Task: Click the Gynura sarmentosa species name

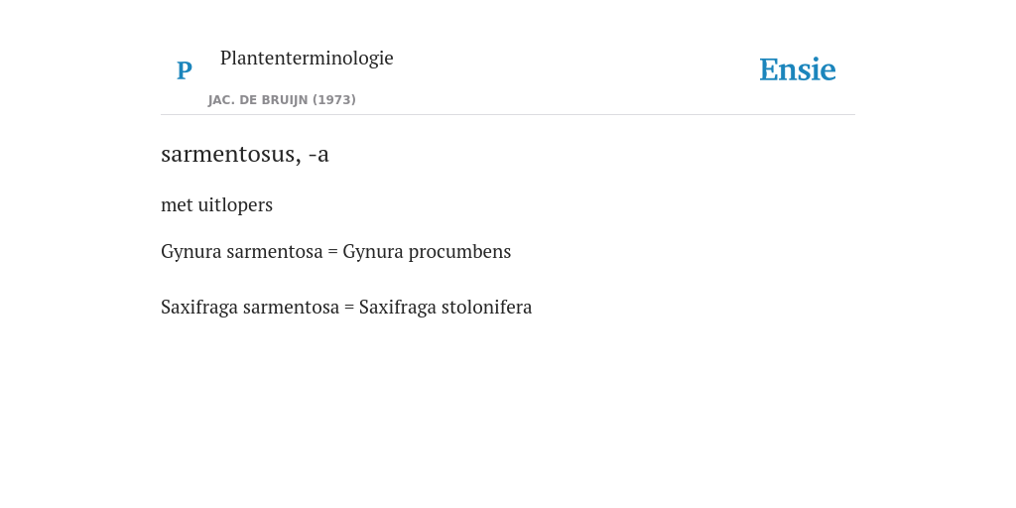Action: point(242,251)
